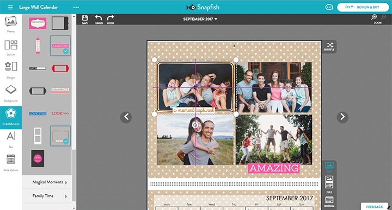Select the family sitting on porch photo

pyautogui.click(x=274, y=87)
